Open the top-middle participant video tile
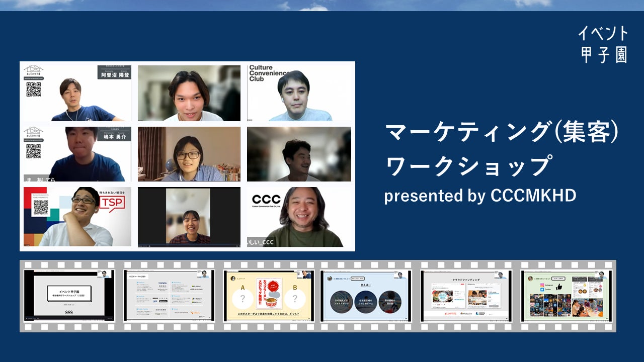The width and height of the screenshot is (644, 362). pos(189,93)
